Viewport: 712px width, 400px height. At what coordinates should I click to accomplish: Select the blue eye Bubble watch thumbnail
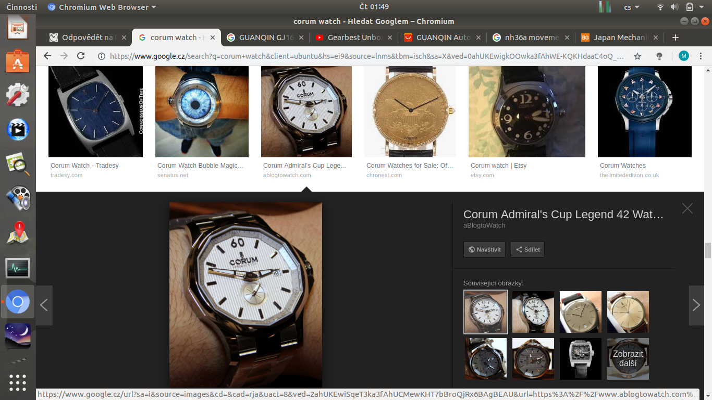click(202, 111)
